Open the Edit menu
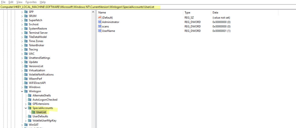The height and width of the screenshot is (128, 296). click(x=11, y=2)
